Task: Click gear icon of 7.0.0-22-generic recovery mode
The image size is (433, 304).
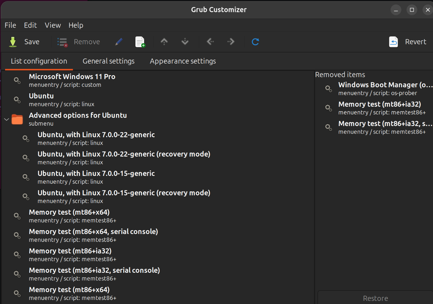Action: tap(26, 158)
